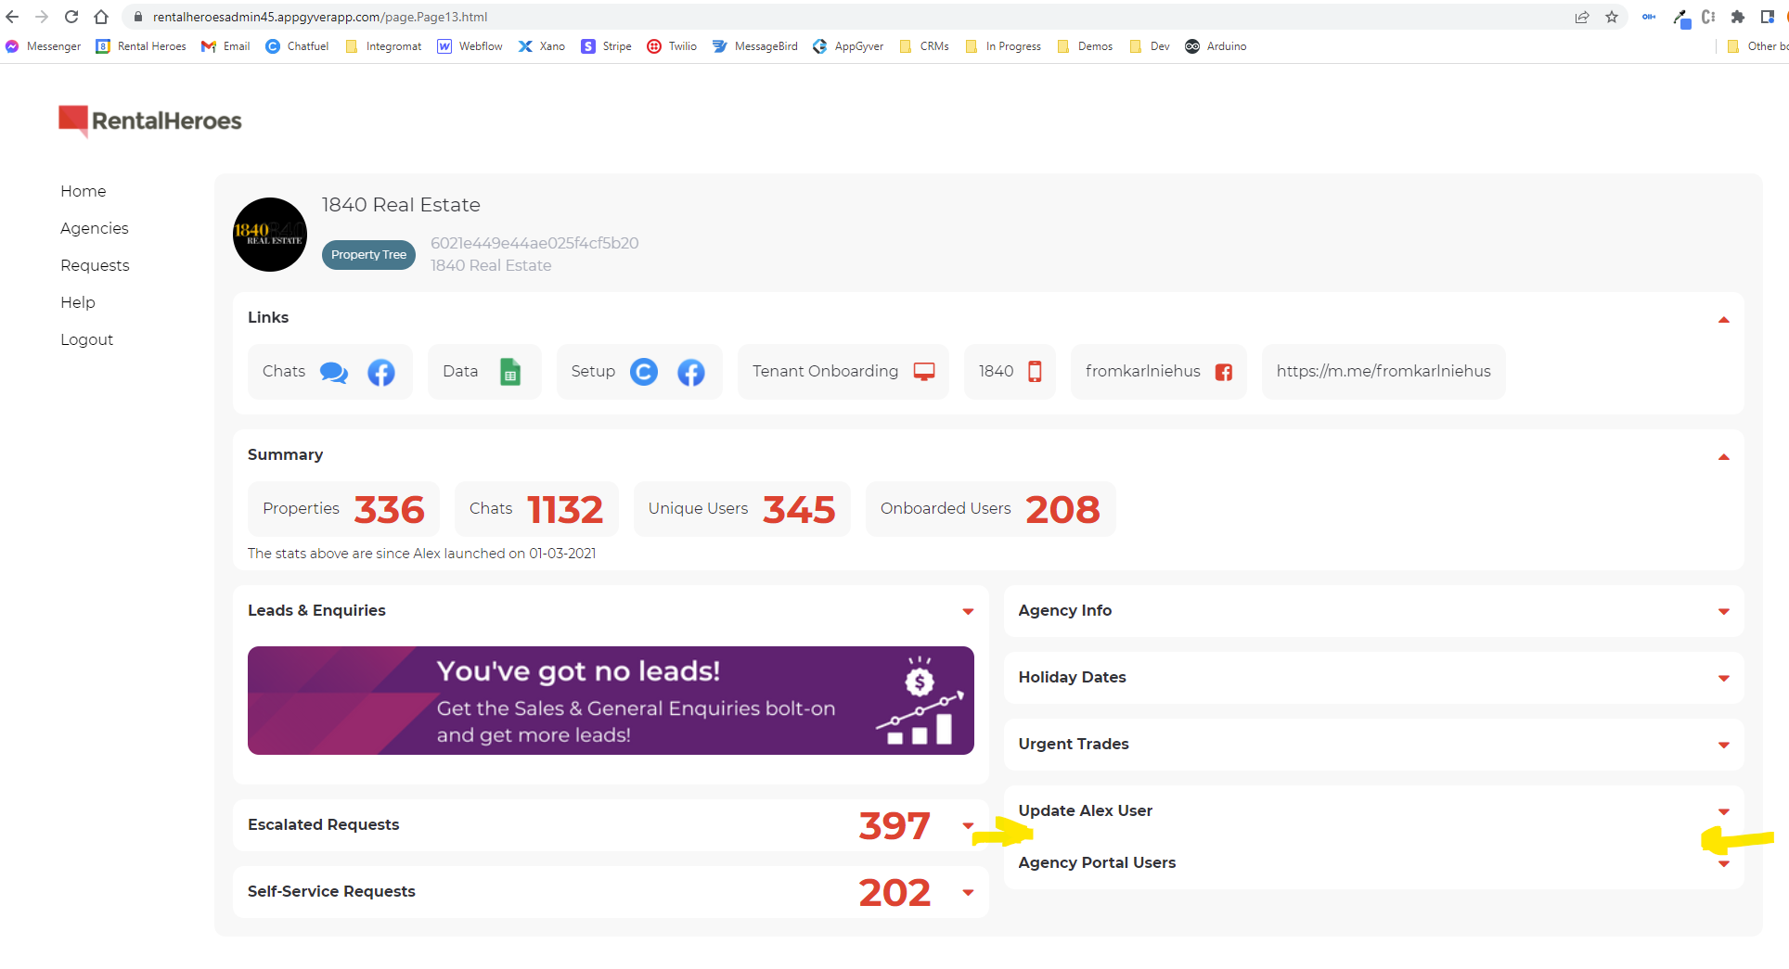Click the browser home icon

(101, 17)
